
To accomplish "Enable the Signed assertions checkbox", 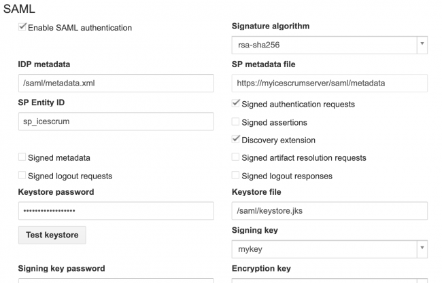I will [236, 122].
